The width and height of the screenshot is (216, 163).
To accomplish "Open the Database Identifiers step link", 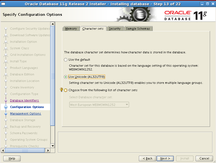I will point(24,100).
